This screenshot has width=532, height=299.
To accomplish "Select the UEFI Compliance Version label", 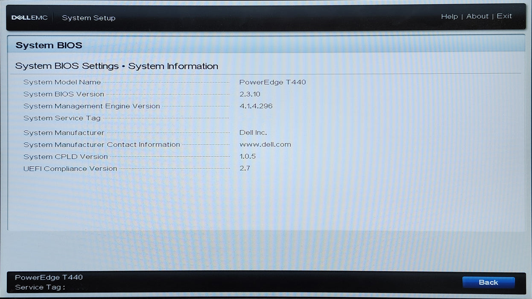I will point(70,169).
